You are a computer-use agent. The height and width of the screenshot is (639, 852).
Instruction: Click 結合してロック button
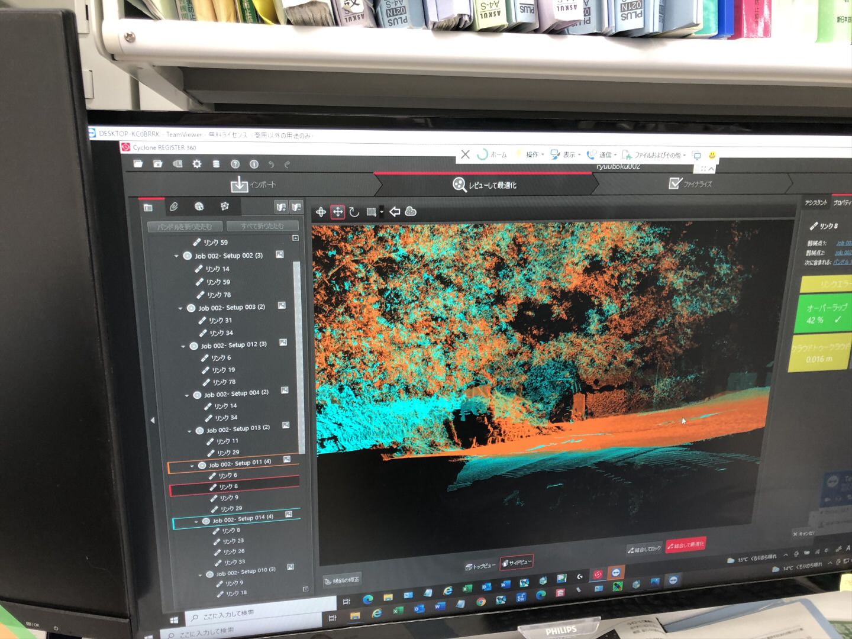tap(644, 549)
